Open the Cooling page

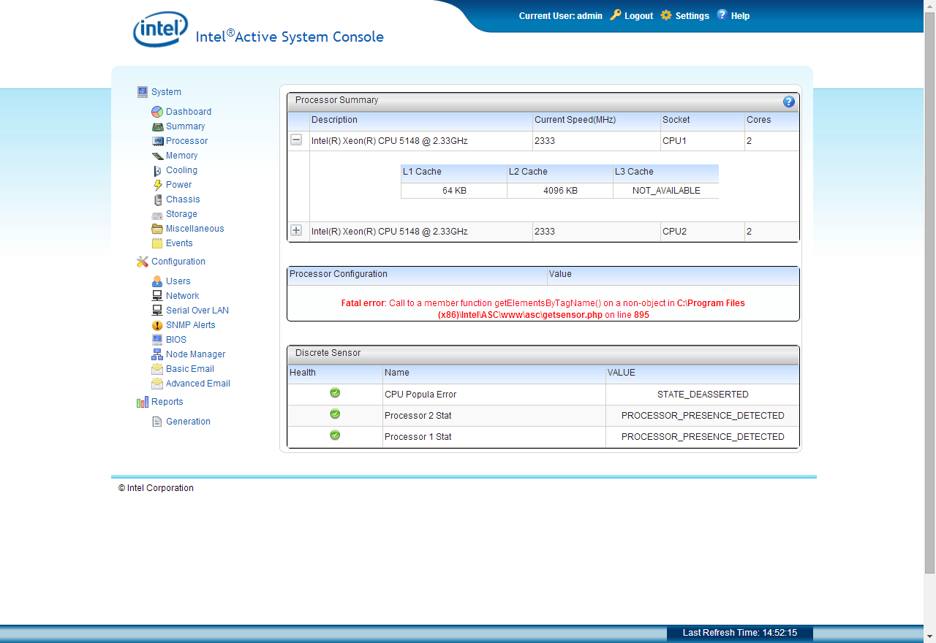click(x=182, y=170)
